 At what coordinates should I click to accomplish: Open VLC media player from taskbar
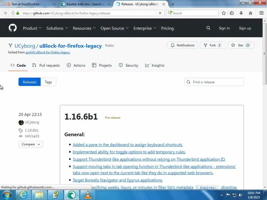88,195
